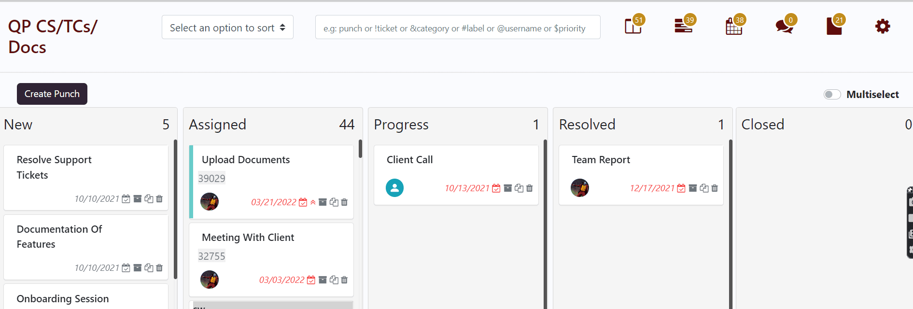
Task: Delete the Client Call punch via trash icon
Action: click(x=529, y=188)
